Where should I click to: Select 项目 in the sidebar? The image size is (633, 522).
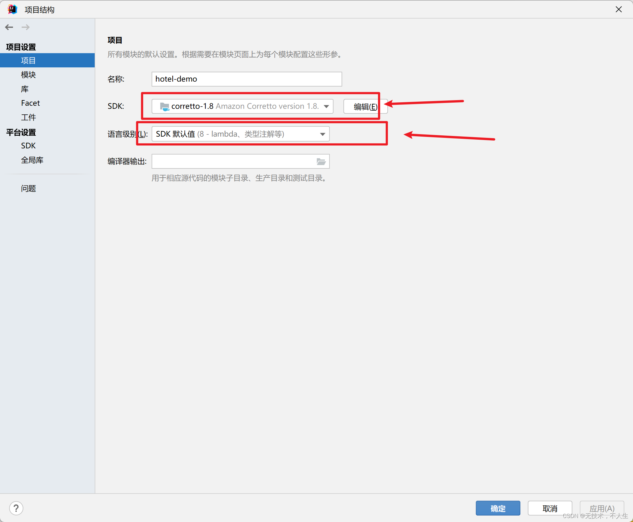pyautogui.click(x=47, y=60)
